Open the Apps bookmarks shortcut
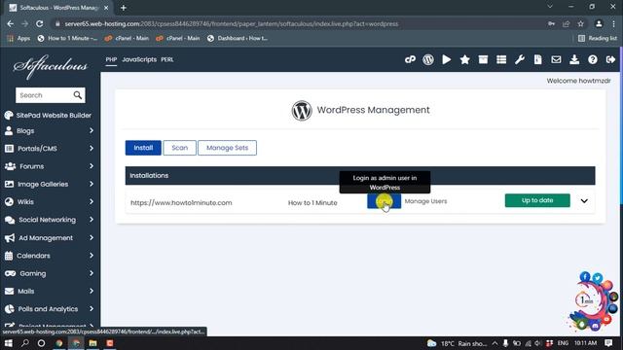Screen dimensions: 623x350 point(18,38)
